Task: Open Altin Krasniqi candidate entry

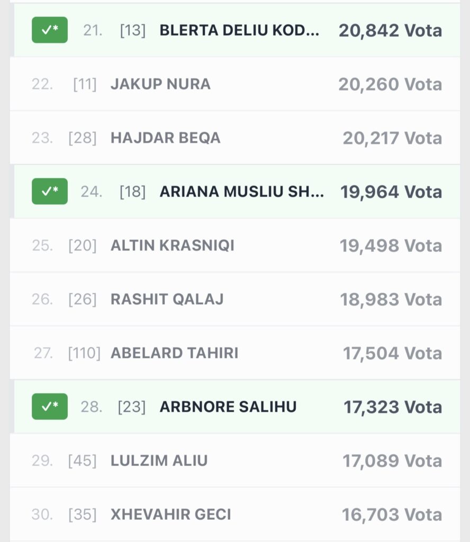Action: click(x=172, y=246)
